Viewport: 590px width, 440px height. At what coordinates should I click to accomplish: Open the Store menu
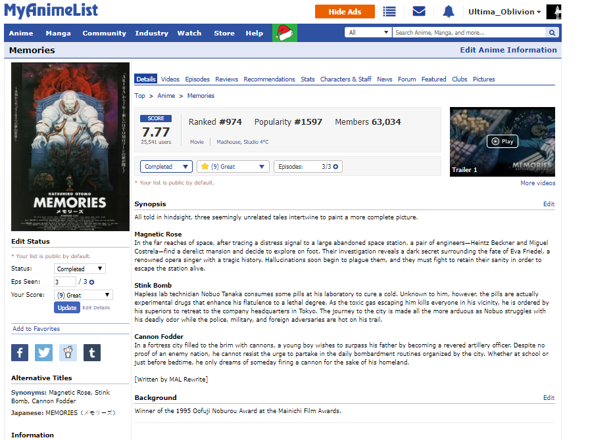[224, 33]
